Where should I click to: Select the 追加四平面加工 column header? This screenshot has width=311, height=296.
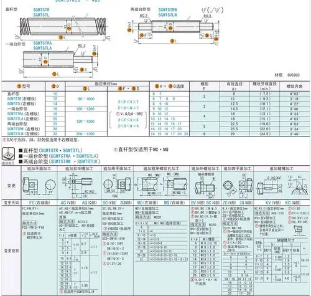point(238,168)
